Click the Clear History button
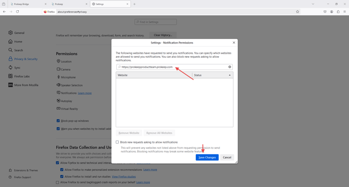The image size is (349, 187). coord(163,35)
